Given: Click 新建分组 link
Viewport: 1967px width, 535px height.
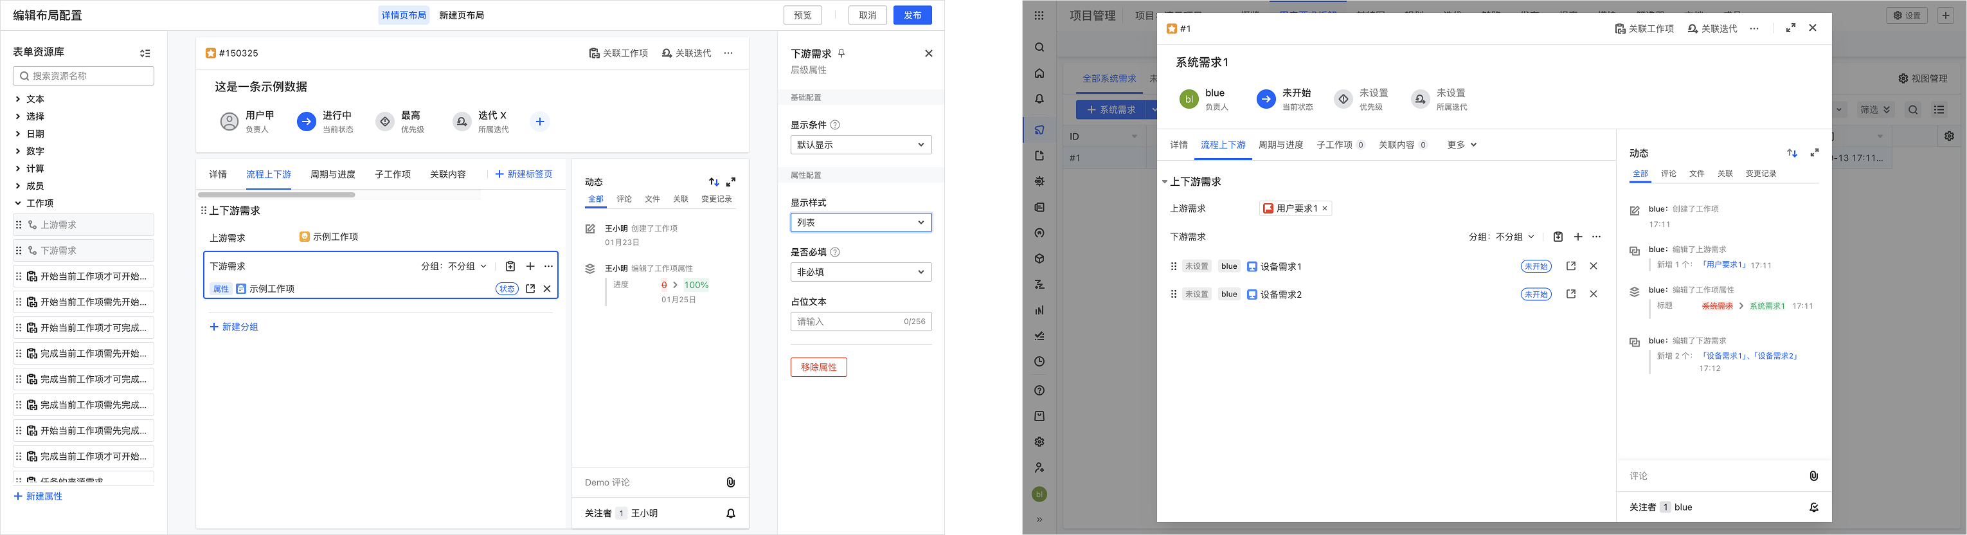Looking at the screenshot, I should (x=235, y=327).
